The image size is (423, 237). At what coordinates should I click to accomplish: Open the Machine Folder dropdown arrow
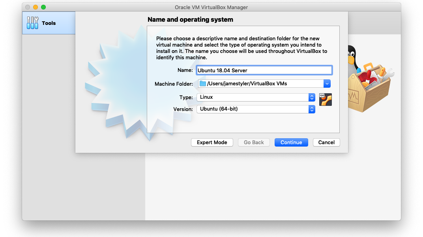click(327, 84)
